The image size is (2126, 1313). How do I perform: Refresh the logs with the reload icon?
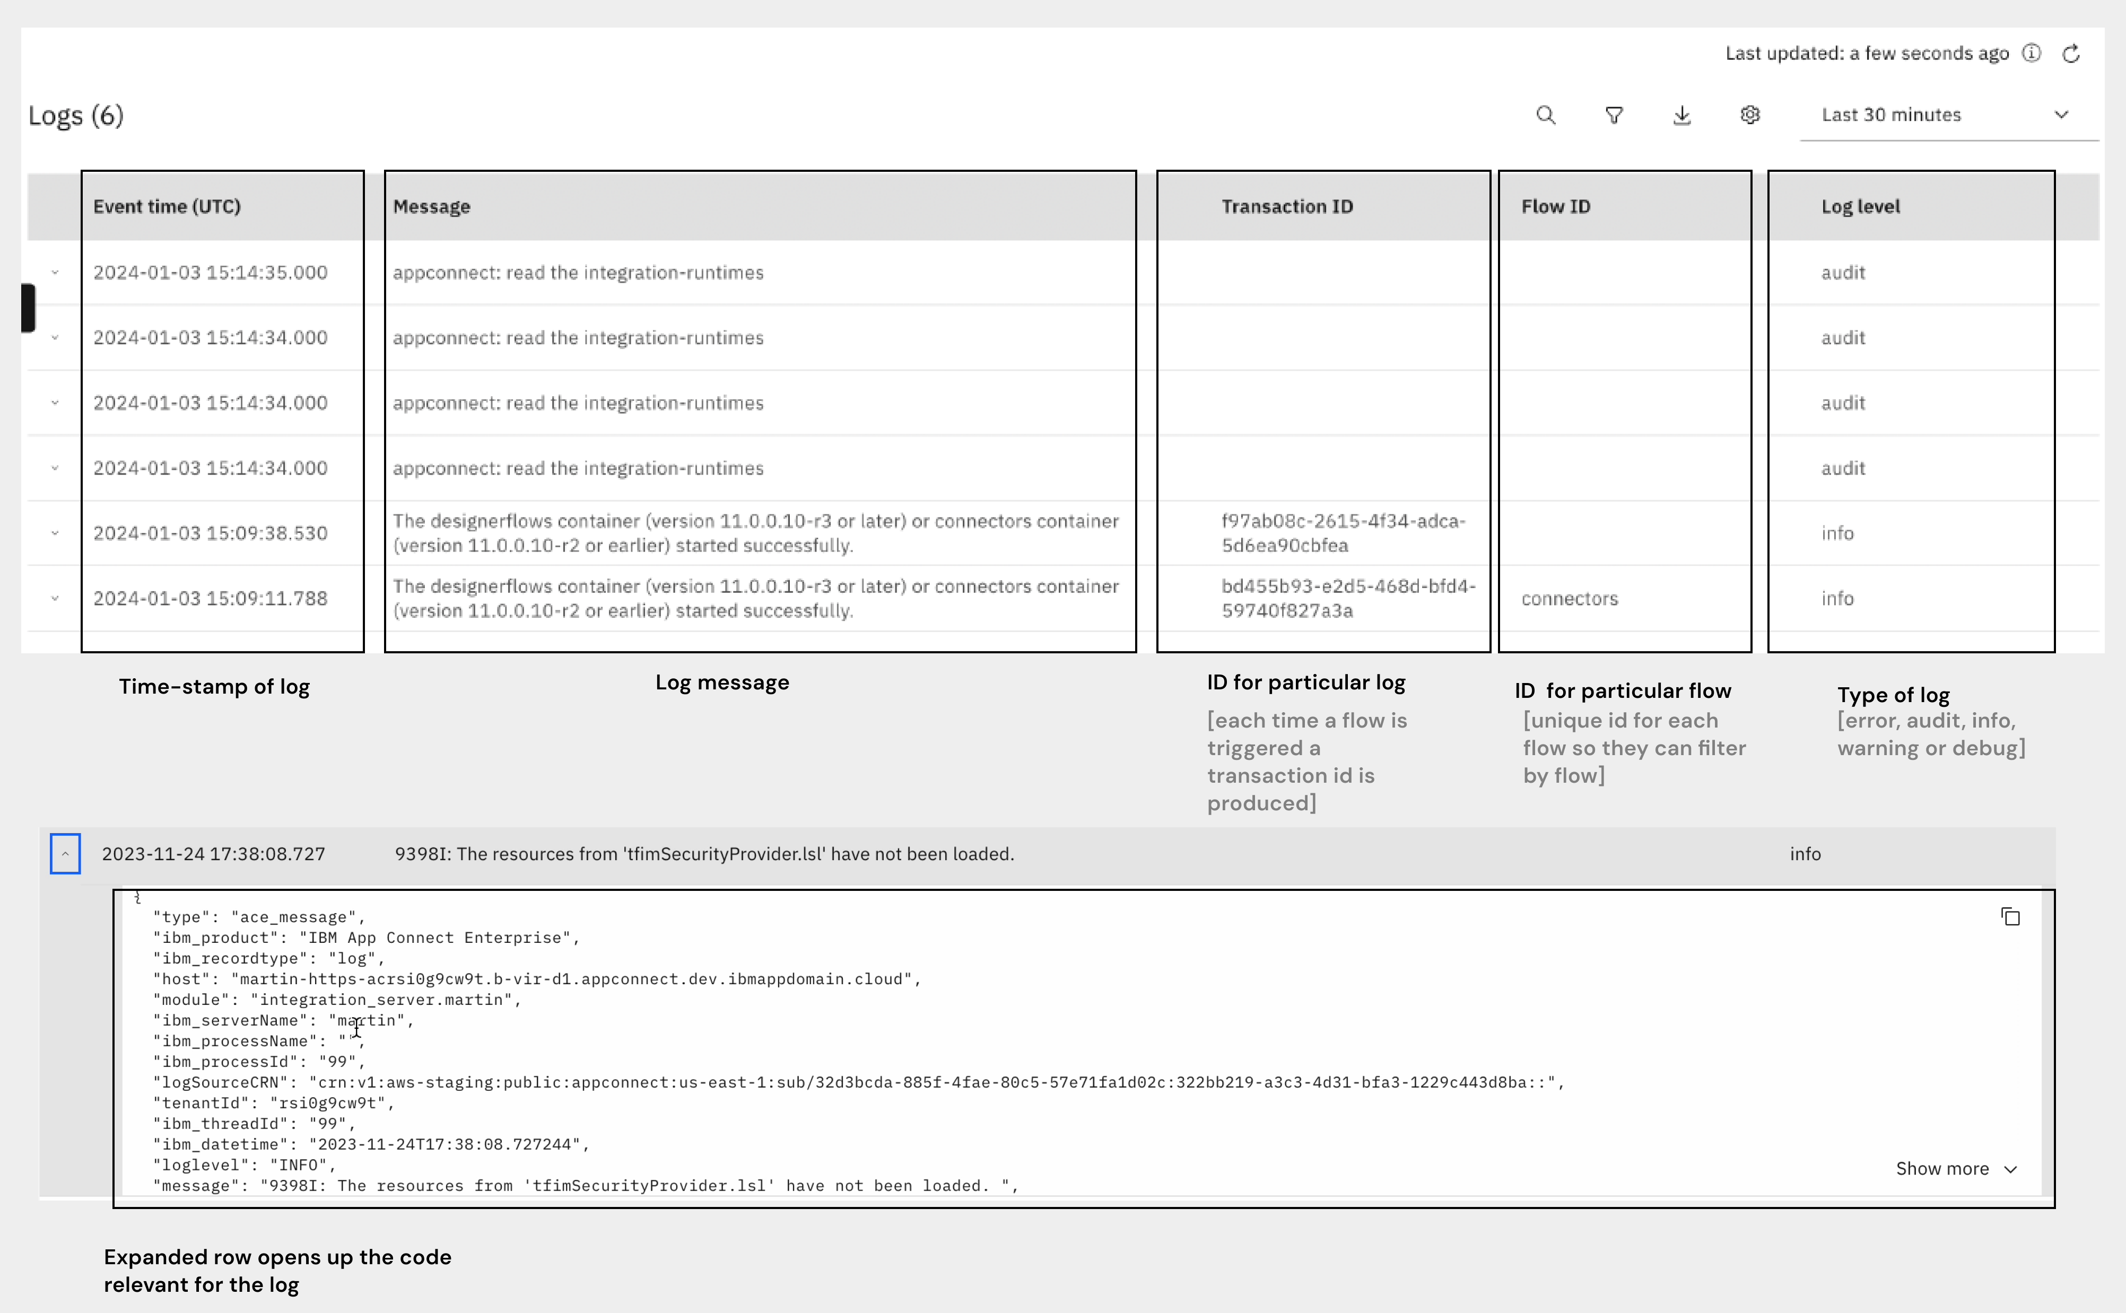coord(2071,54)
